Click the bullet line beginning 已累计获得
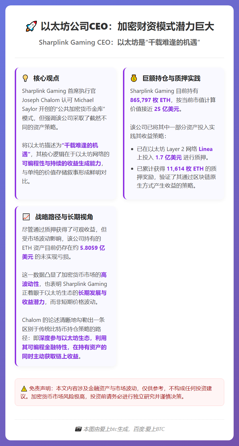Image resolution: width=239 pixels, height=446 pixels. [177, 169]
